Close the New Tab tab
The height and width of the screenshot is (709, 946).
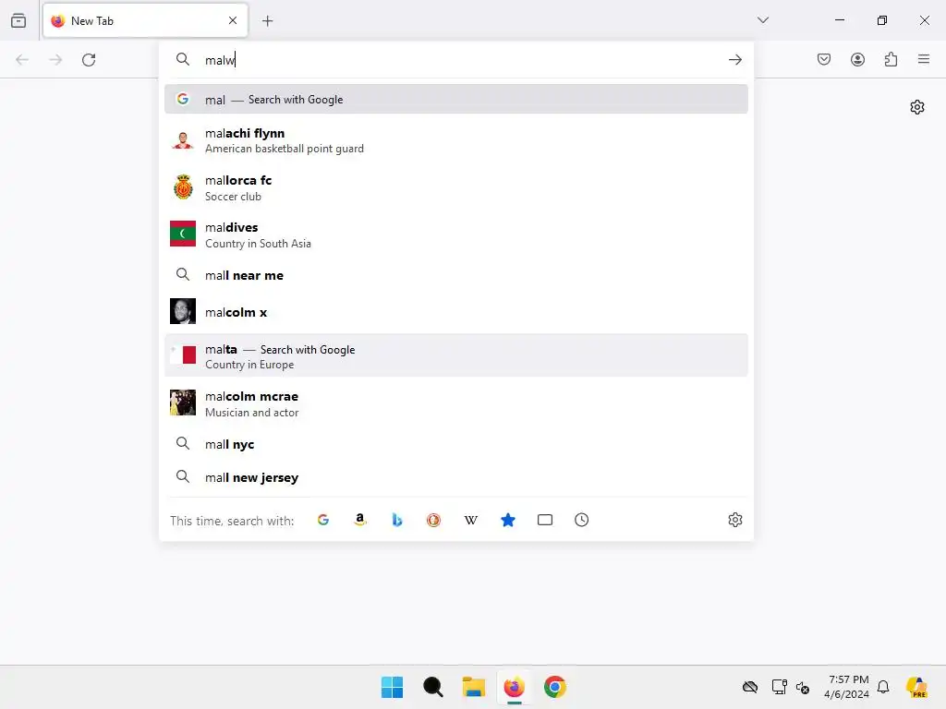233,20
